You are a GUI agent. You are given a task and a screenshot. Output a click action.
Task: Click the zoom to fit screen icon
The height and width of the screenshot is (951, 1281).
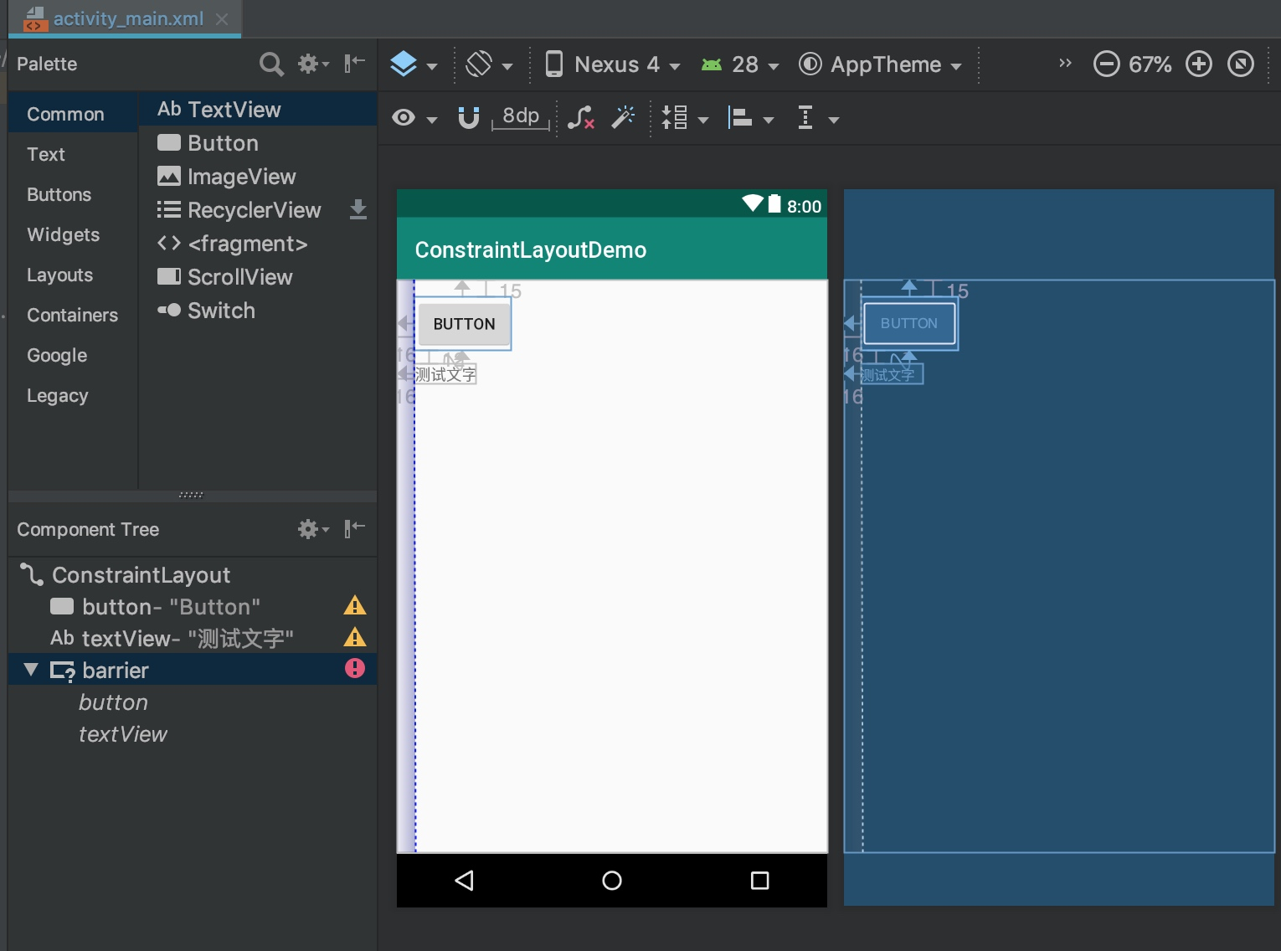click(x=1240, y=64)
